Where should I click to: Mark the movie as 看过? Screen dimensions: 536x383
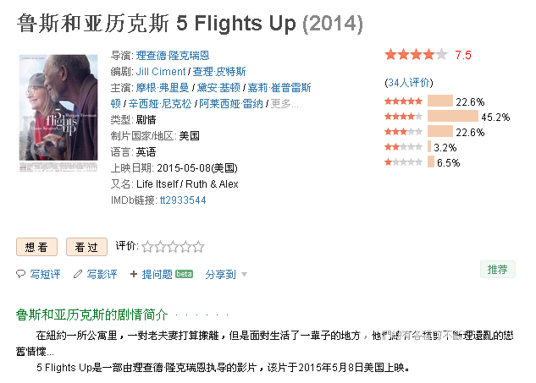click(86, 247)
